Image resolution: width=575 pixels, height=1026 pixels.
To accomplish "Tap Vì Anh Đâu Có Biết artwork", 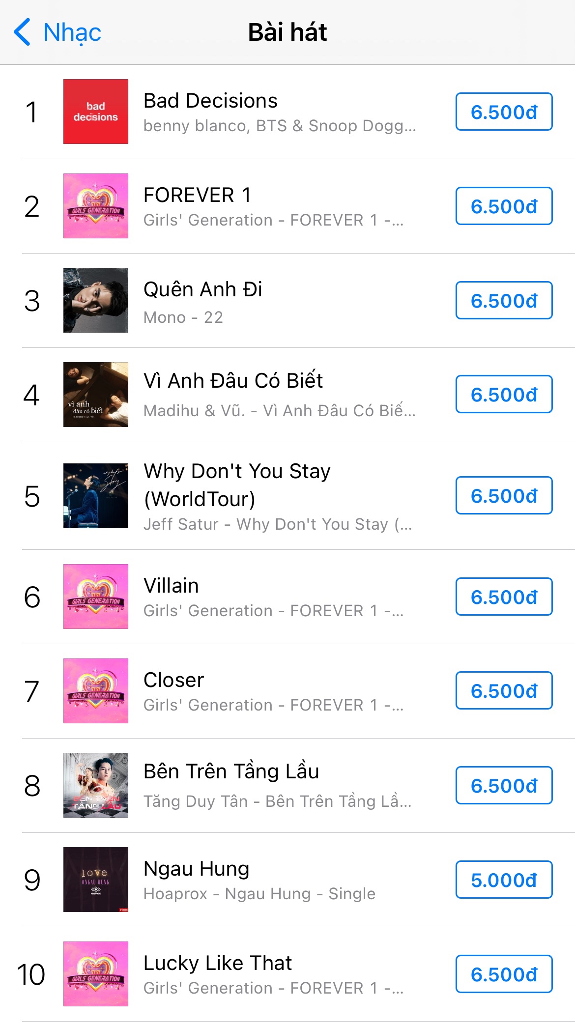I will [x=96, y=395].
